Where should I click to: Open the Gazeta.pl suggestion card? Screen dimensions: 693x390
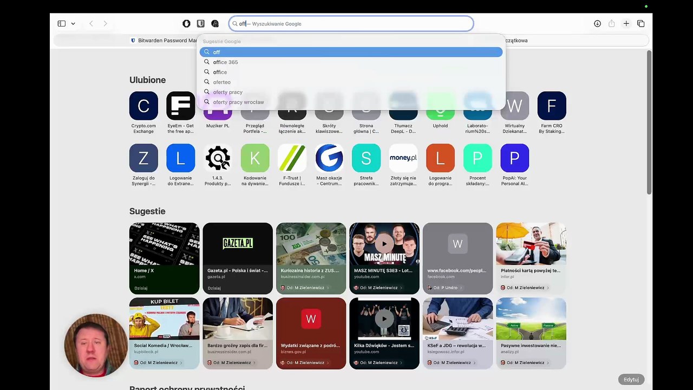pos(238,258)
